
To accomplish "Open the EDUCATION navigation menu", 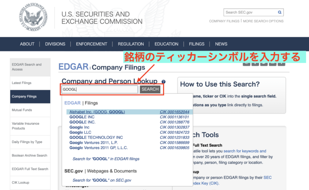I will 166,44.
